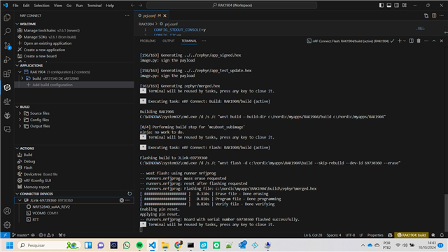Expand Config files folder
448x252 pixels.
[x=20, y=120]
